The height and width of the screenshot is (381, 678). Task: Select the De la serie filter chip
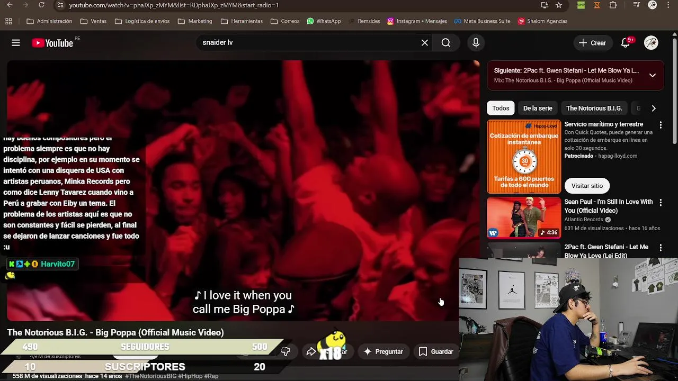click(538, 108)
